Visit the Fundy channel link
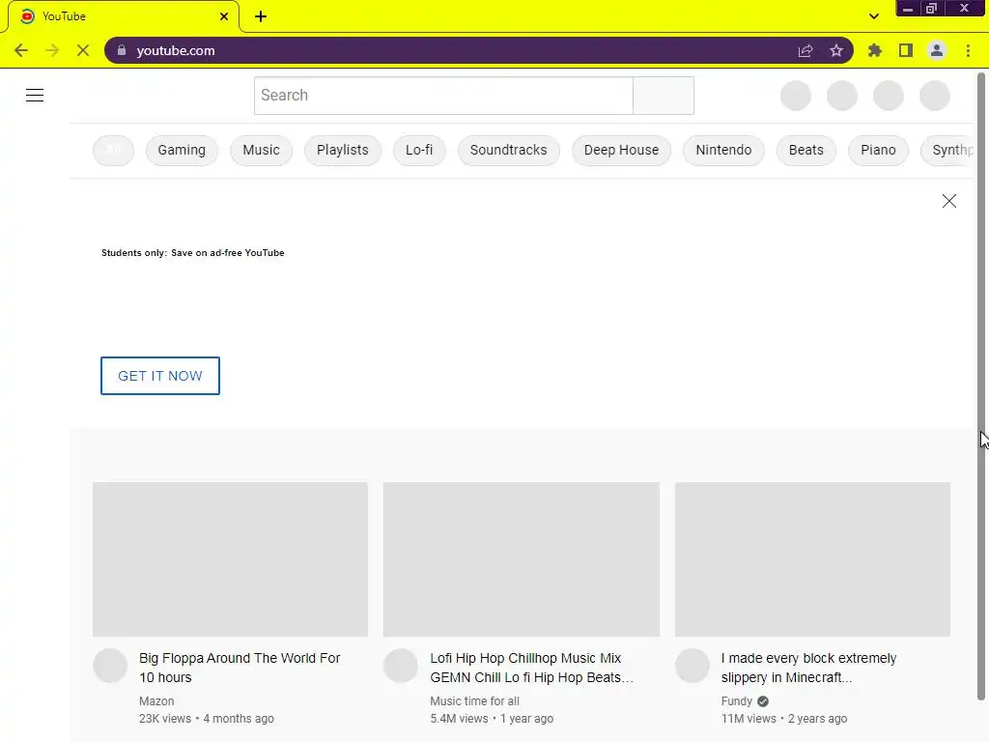This screenshot has height=742, width=989. click(737, 701)
